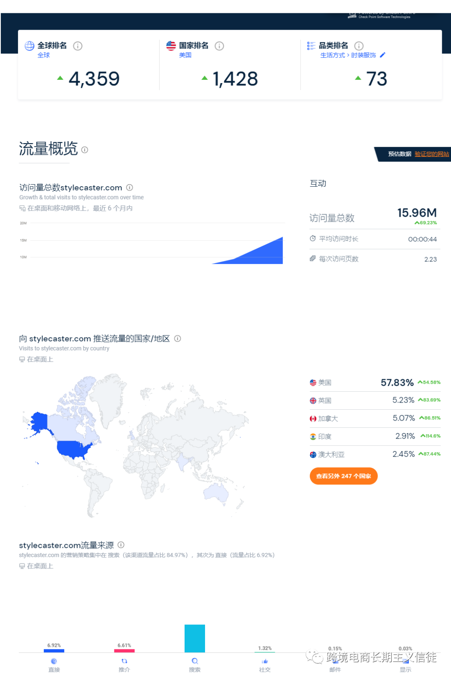
Task: Click the total visits value 15.96M
Action: coord(417,213)
